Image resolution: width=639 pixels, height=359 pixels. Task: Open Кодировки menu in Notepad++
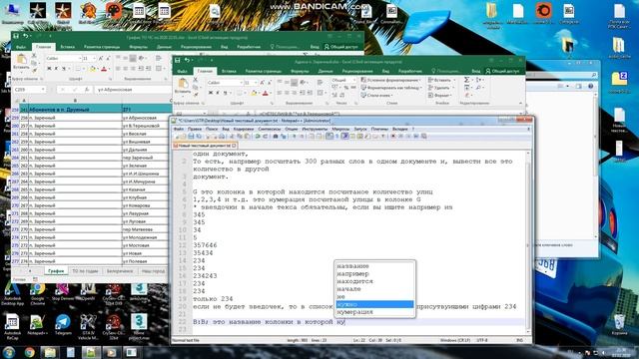coord(244,129)
